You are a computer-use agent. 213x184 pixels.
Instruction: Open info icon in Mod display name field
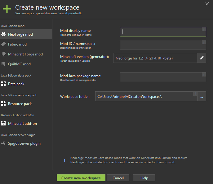coord(204,29)
